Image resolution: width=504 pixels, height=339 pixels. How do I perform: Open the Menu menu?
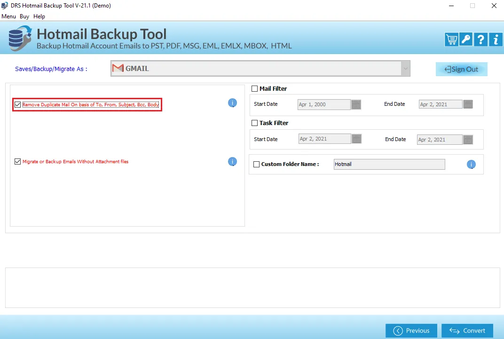(8, 16)
